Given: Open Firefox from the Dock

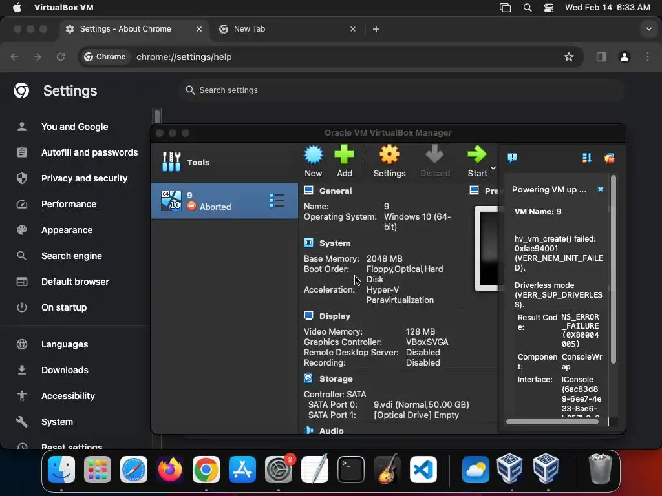Looking at the screenshot, I should click(x=170, y=470).
